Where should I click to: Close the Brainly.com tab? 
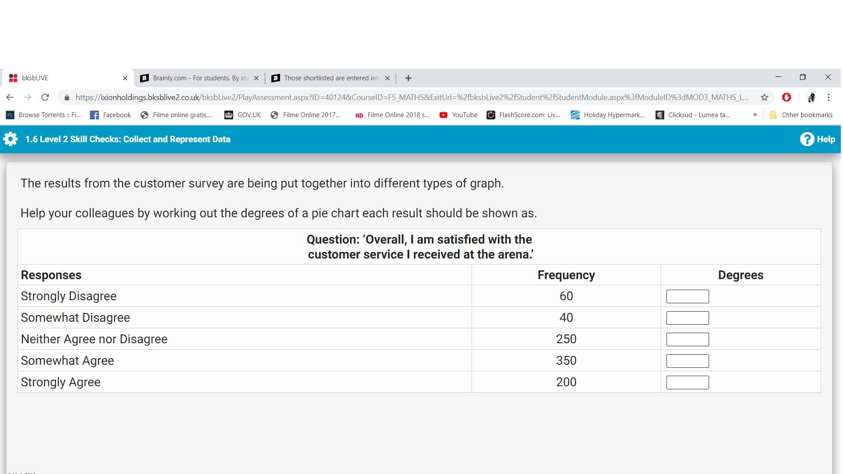coord(256,78)
